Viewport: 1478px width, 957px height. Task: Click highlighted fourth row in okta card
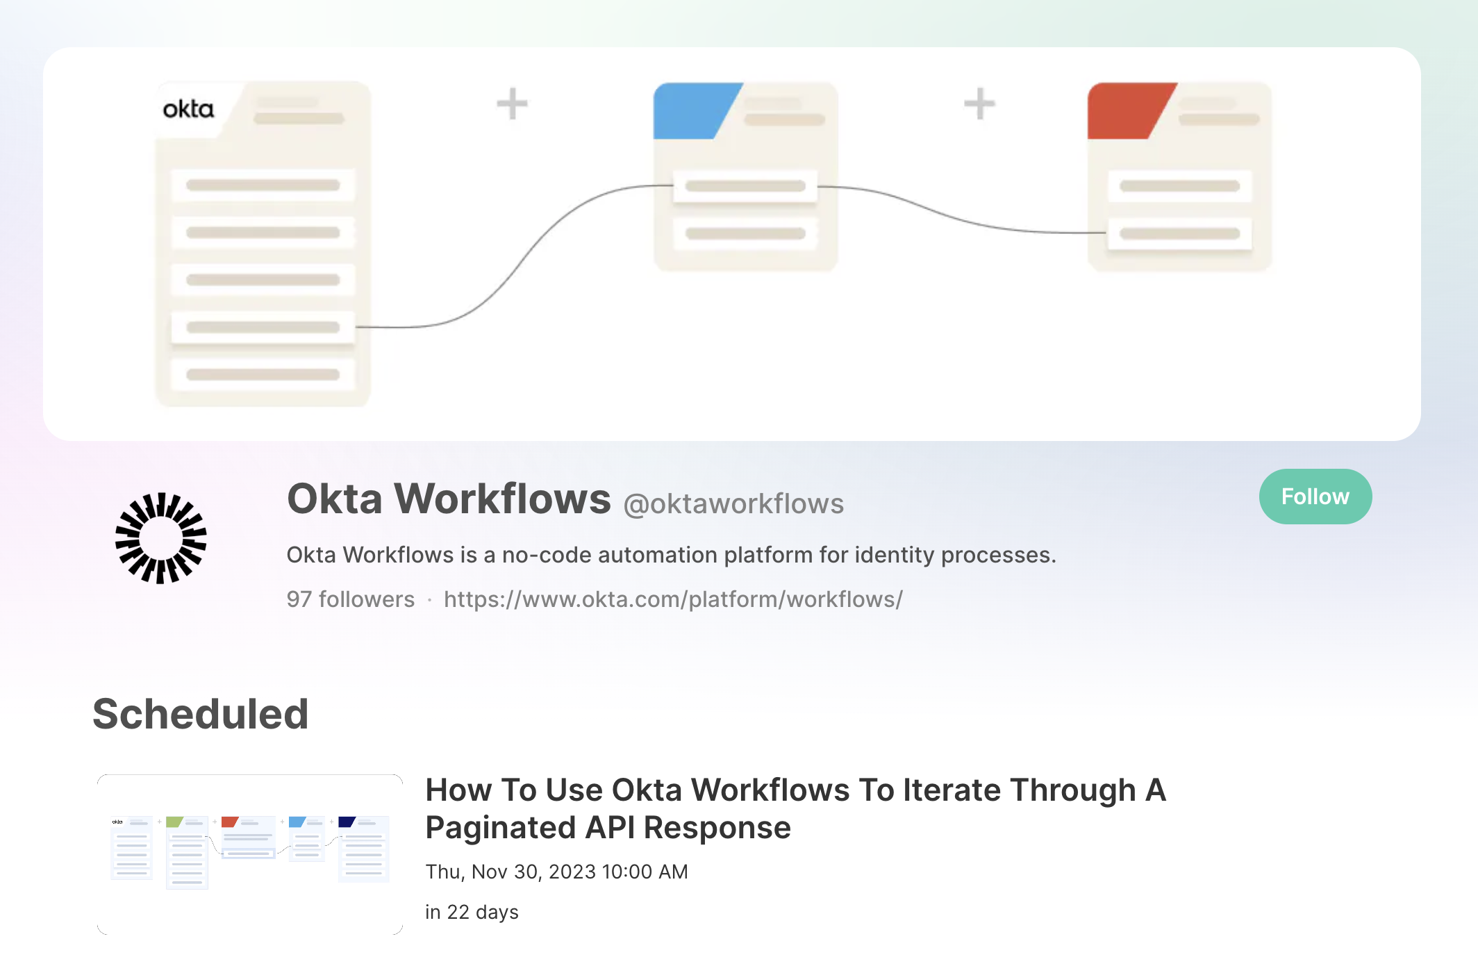[263, 327]
